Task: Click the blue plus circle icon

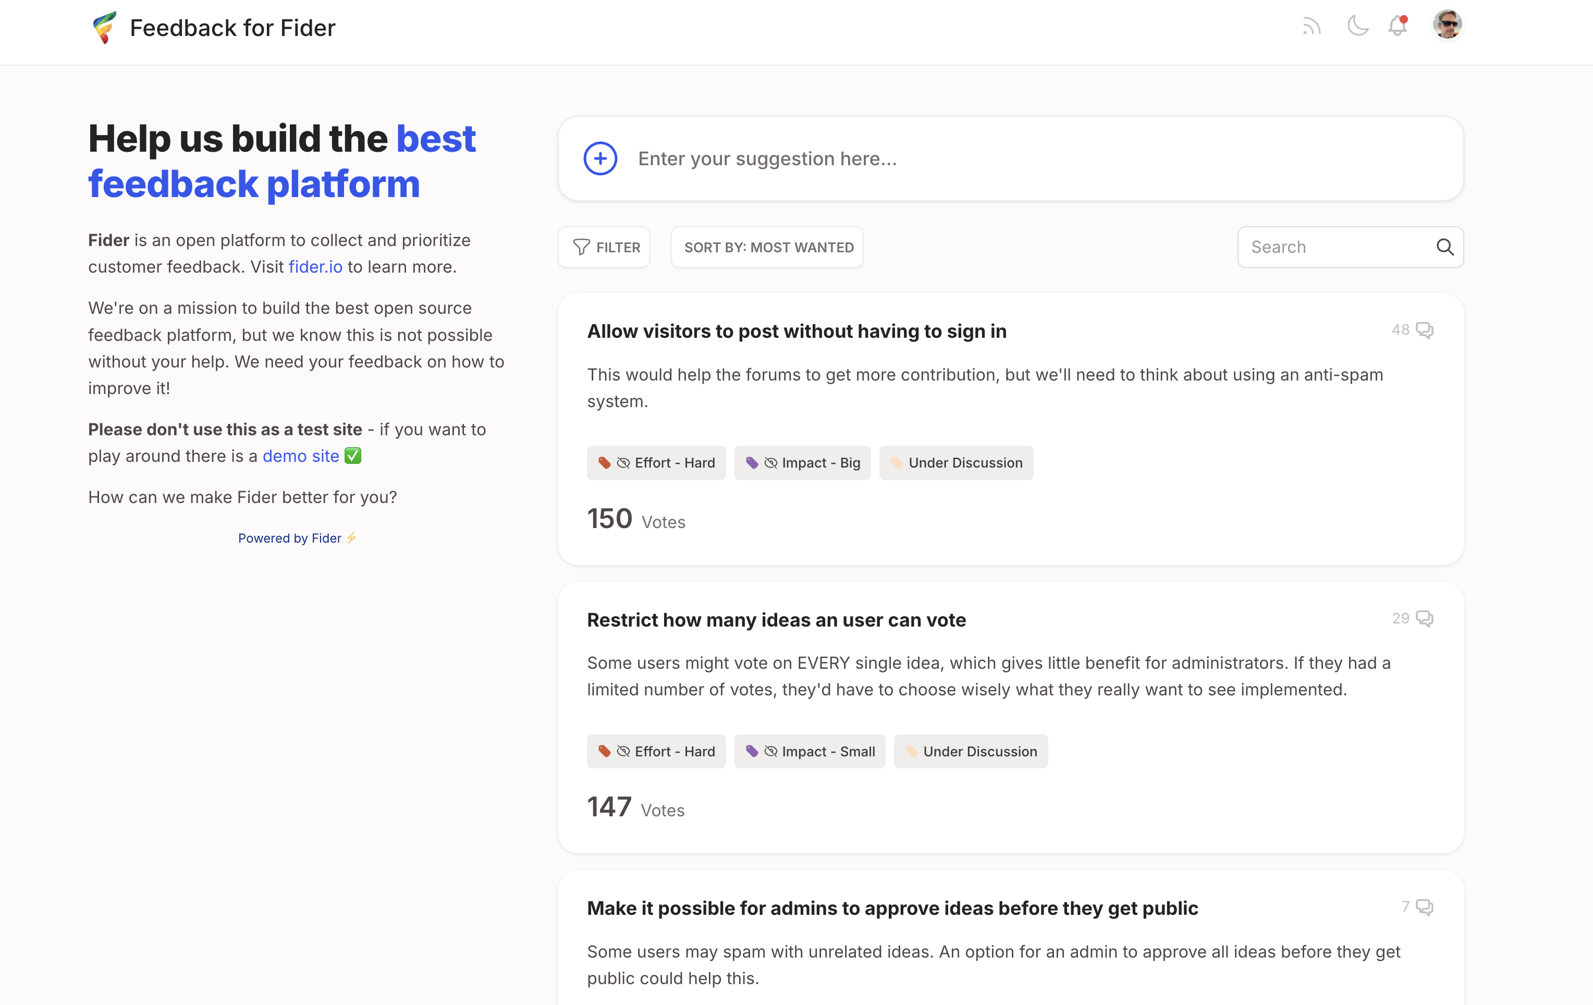Action: tap(600, 159)
